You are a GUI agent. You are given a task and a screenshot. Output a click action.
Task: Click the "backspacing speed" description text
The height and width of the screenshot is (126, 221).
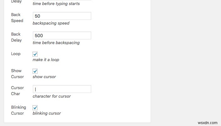point(51,23)
